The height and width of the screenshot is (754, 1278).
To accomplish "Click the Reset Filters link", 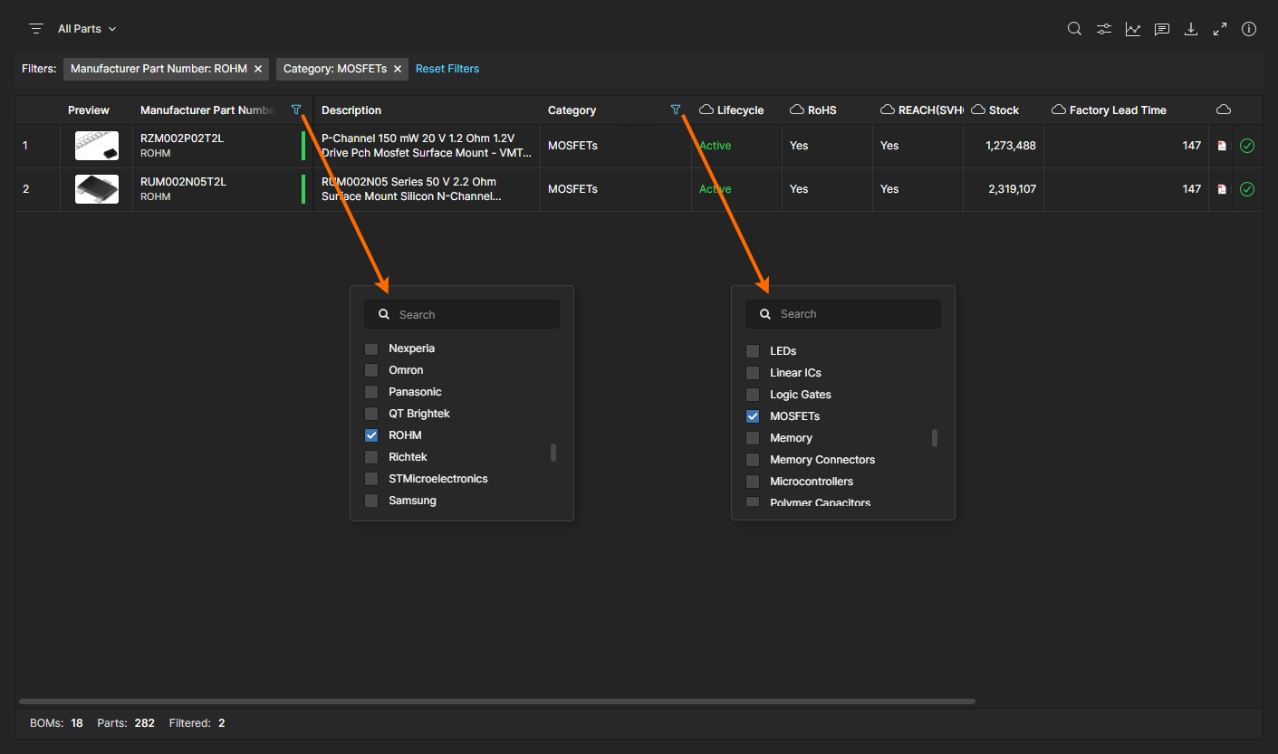I will pos(447,69).
